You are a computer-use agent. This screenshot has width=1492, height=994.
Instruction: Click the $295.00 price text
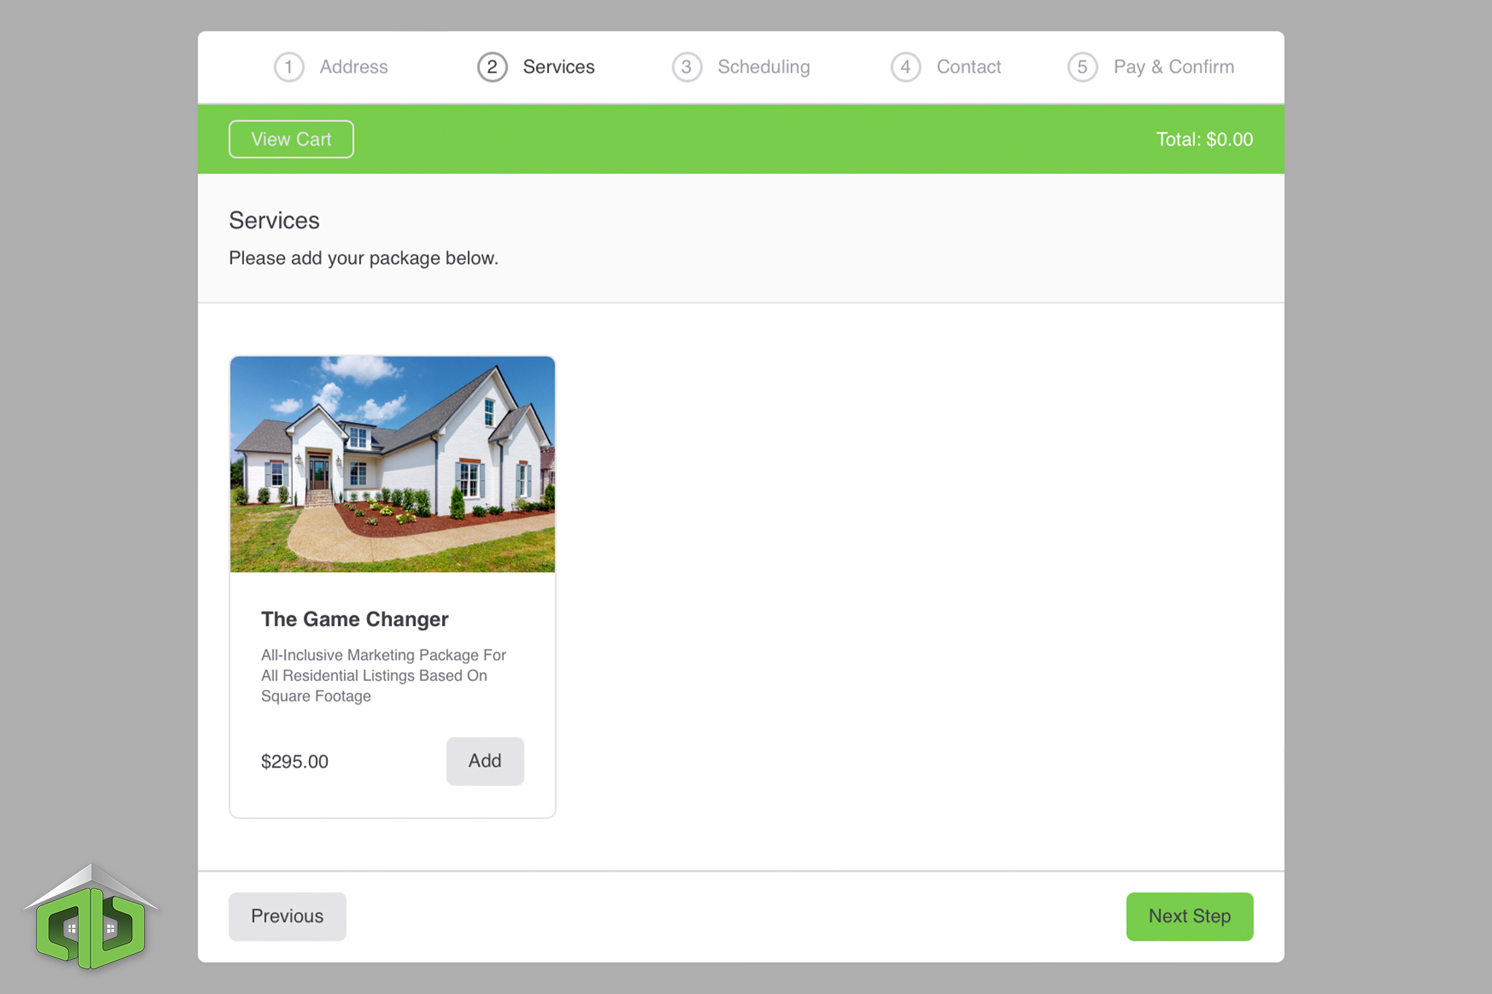(294, 762)
